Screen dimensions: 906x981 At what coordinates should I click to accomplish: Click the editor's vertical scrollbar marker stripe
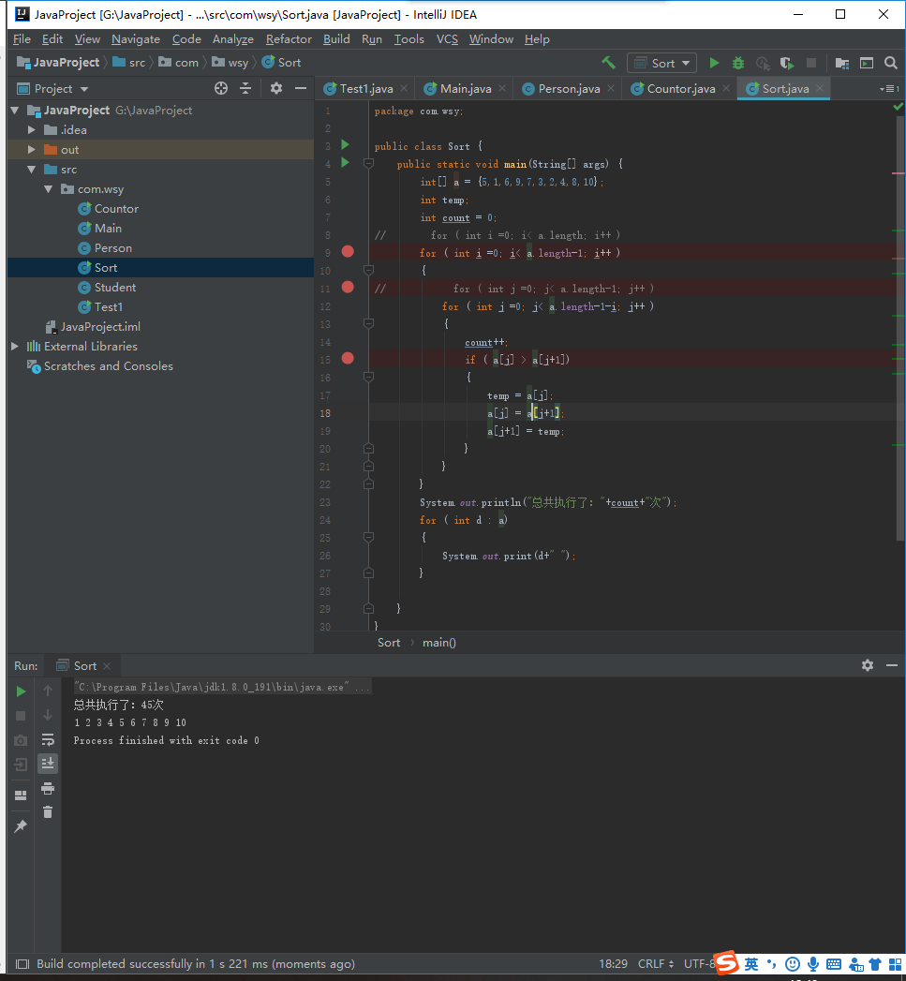(x=899, y=363)
